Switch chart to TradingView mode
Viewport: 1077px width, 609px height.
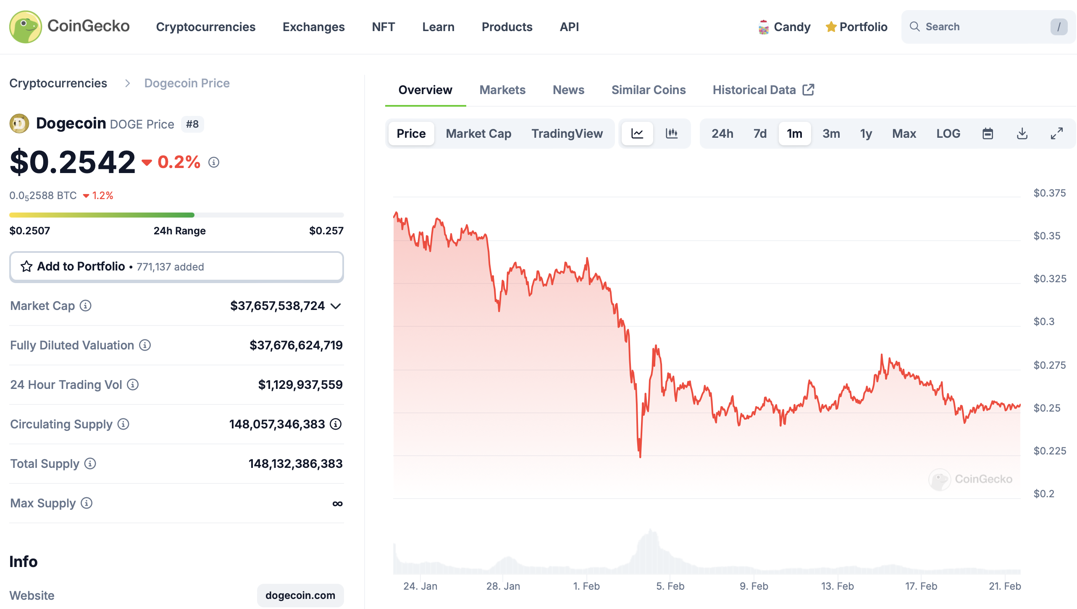pos(567,133)
